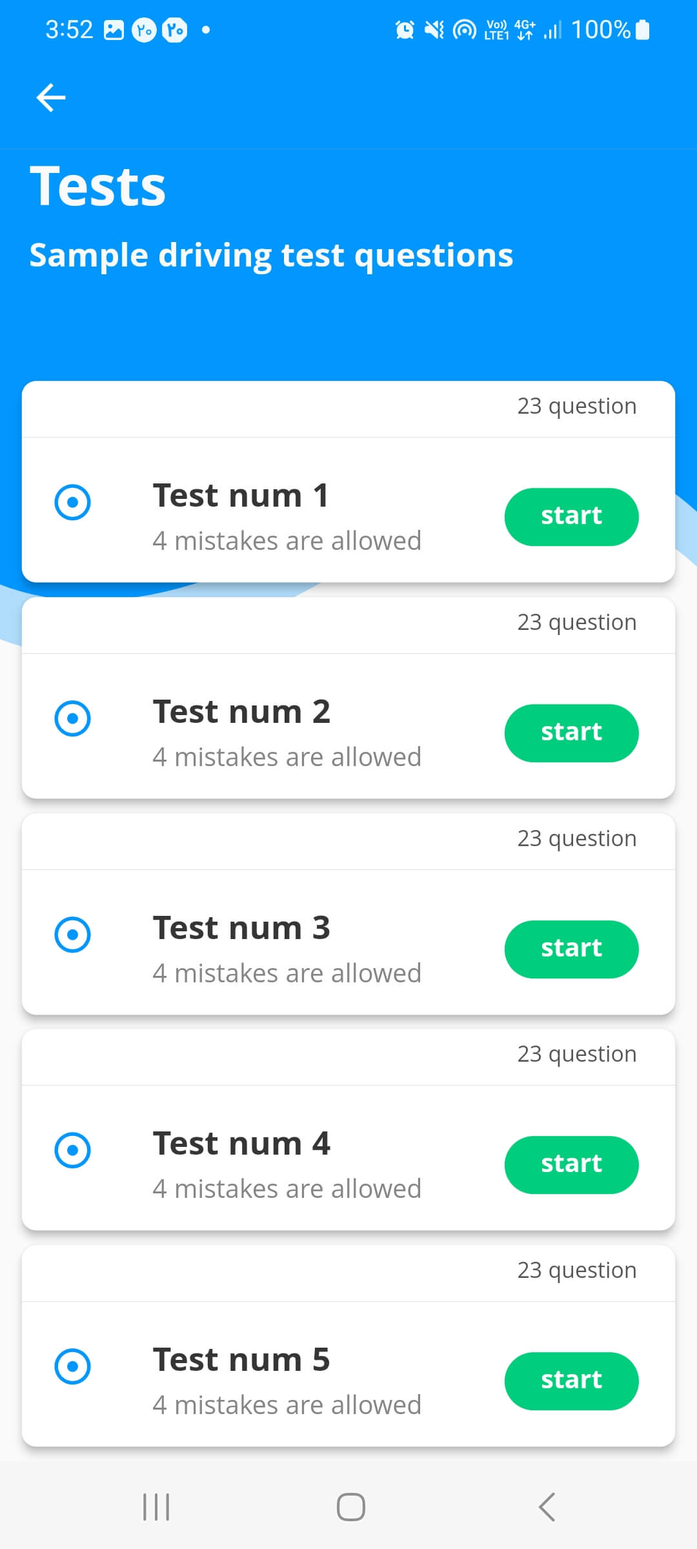This screenshot has height=1549, width=697.
Task: Start Test num 1
Action: click(571, 516)
